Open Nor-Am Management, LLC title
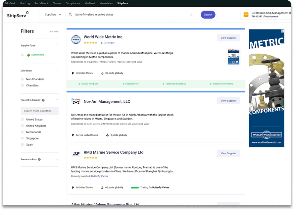 tap(107, 102)
